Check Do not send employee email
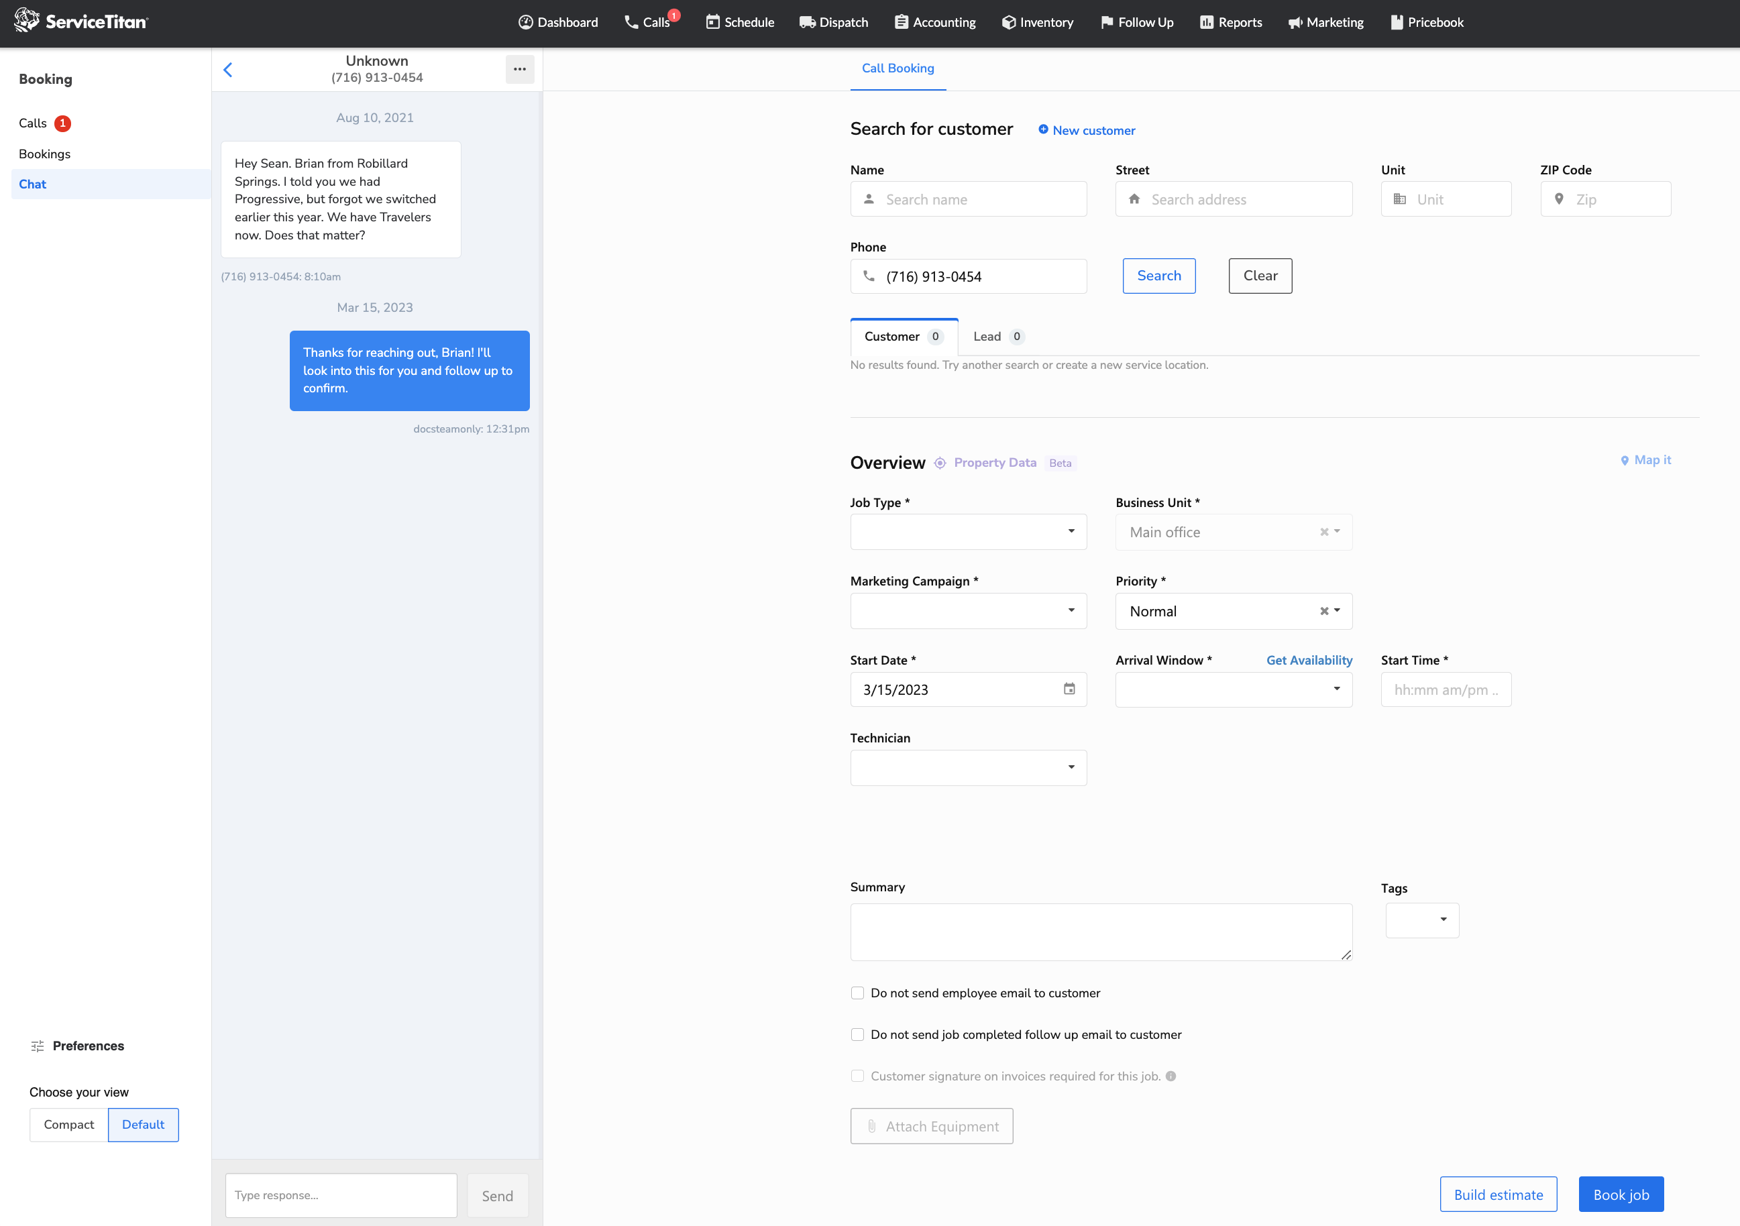This screenshot has height=1226, width=1740. pyautogui.click(x=857, y=993)
